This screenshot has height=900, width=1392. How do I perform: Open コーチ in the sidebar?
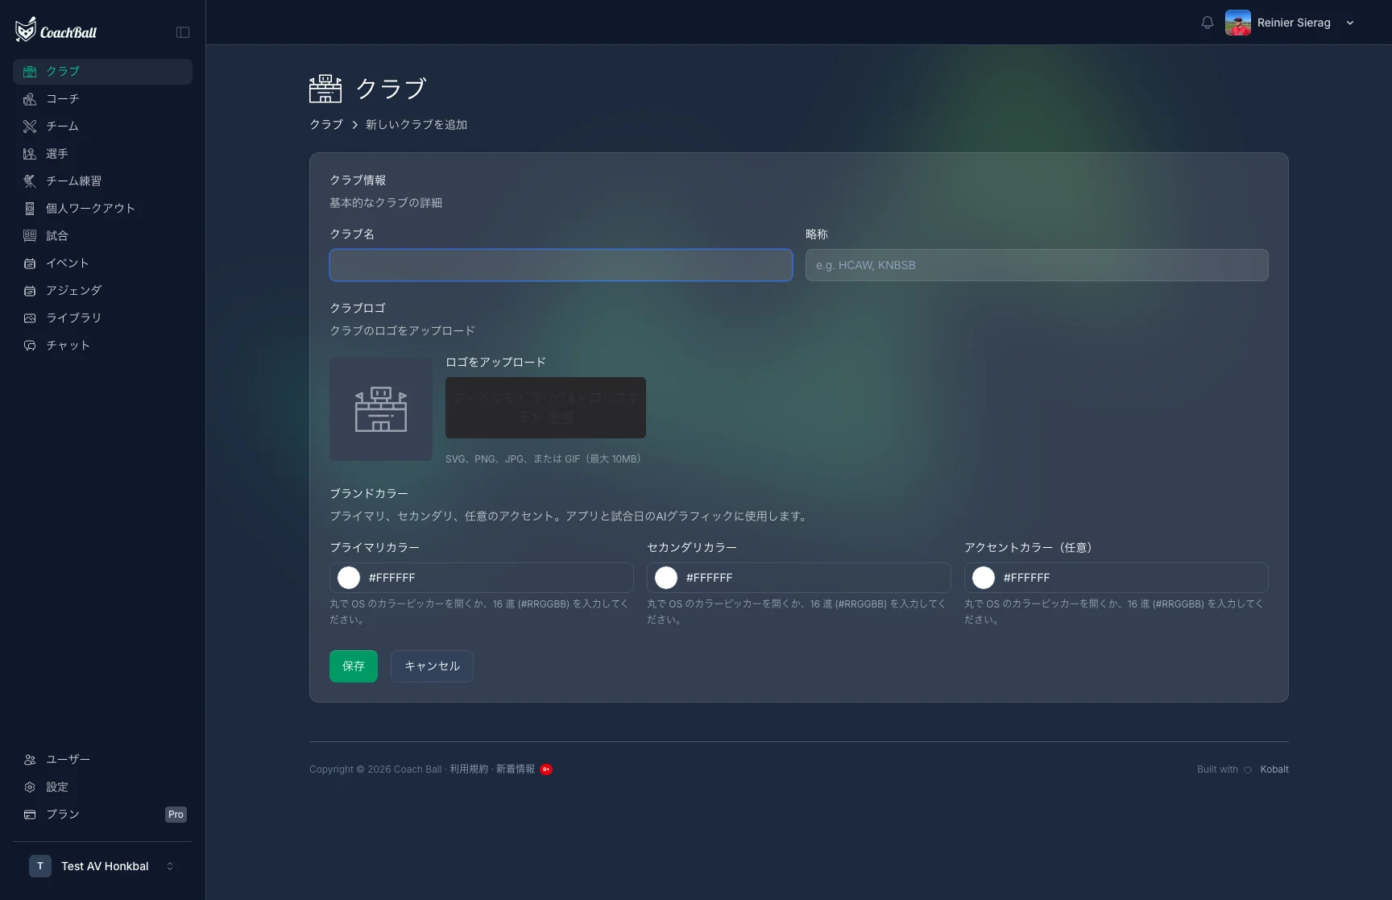click(102, 98)
